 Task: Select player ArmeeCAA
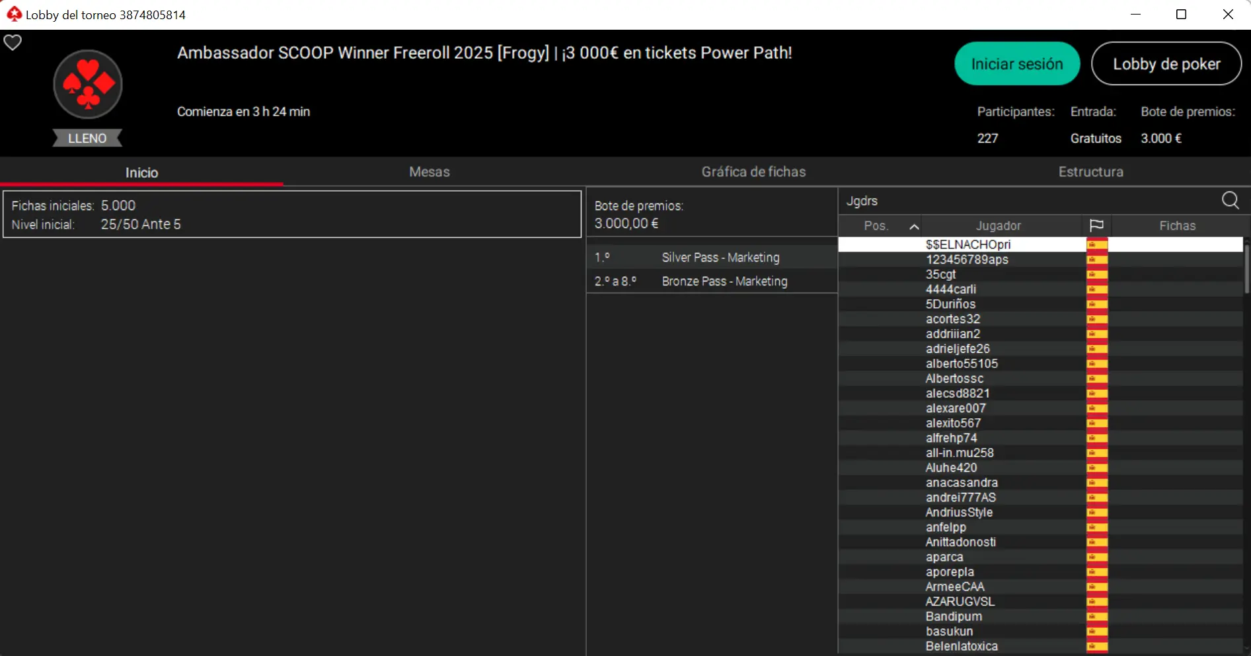pyautogui.click(x=1040, y=587)
